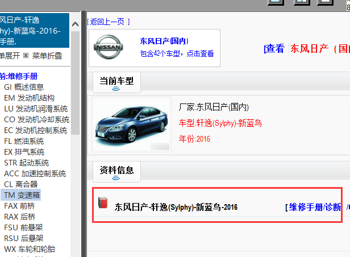Click 厂家:东风日产(国内) text
The width and height of the screenshot is (350, 257).
click(214, 107)
